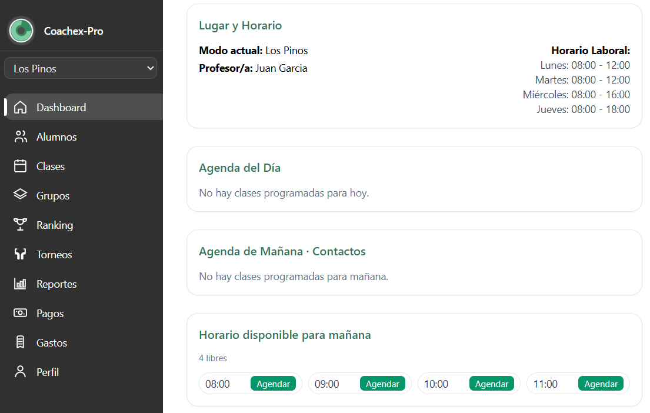Click the Clases calendar icon
The height and width of the screenshot is (413, 650).
pyautogui.click(x=21, y=166)
